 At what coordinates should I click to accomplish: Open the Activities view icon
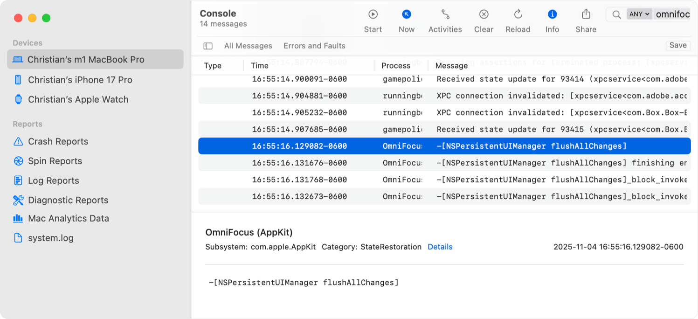[x=444, y=14]
